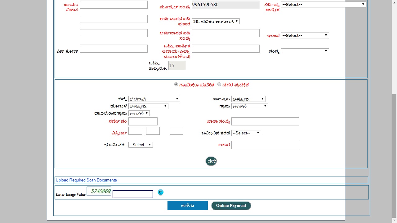Open the Online Payment page

[x=231, y=205]
